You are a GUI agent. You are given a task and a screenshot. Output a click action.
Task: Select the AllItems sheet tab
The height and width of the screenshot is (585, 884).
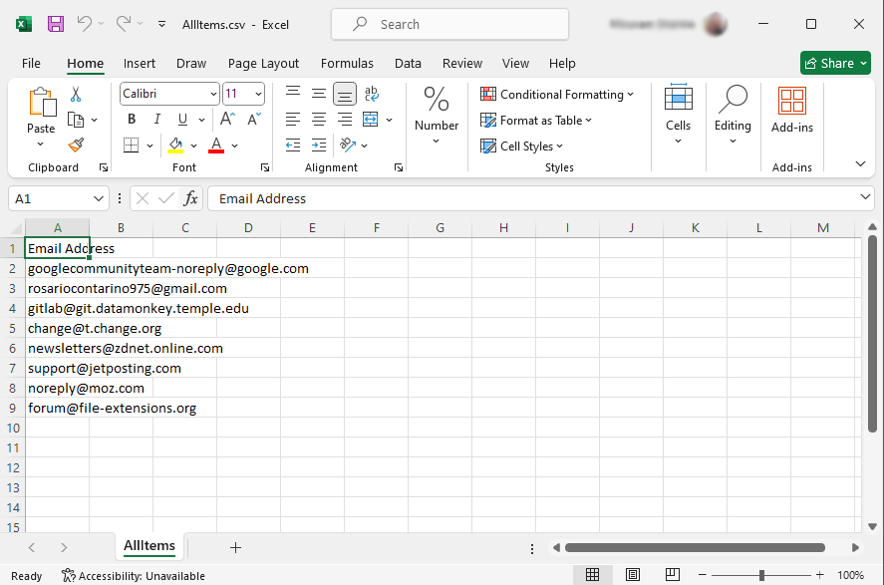149,545
